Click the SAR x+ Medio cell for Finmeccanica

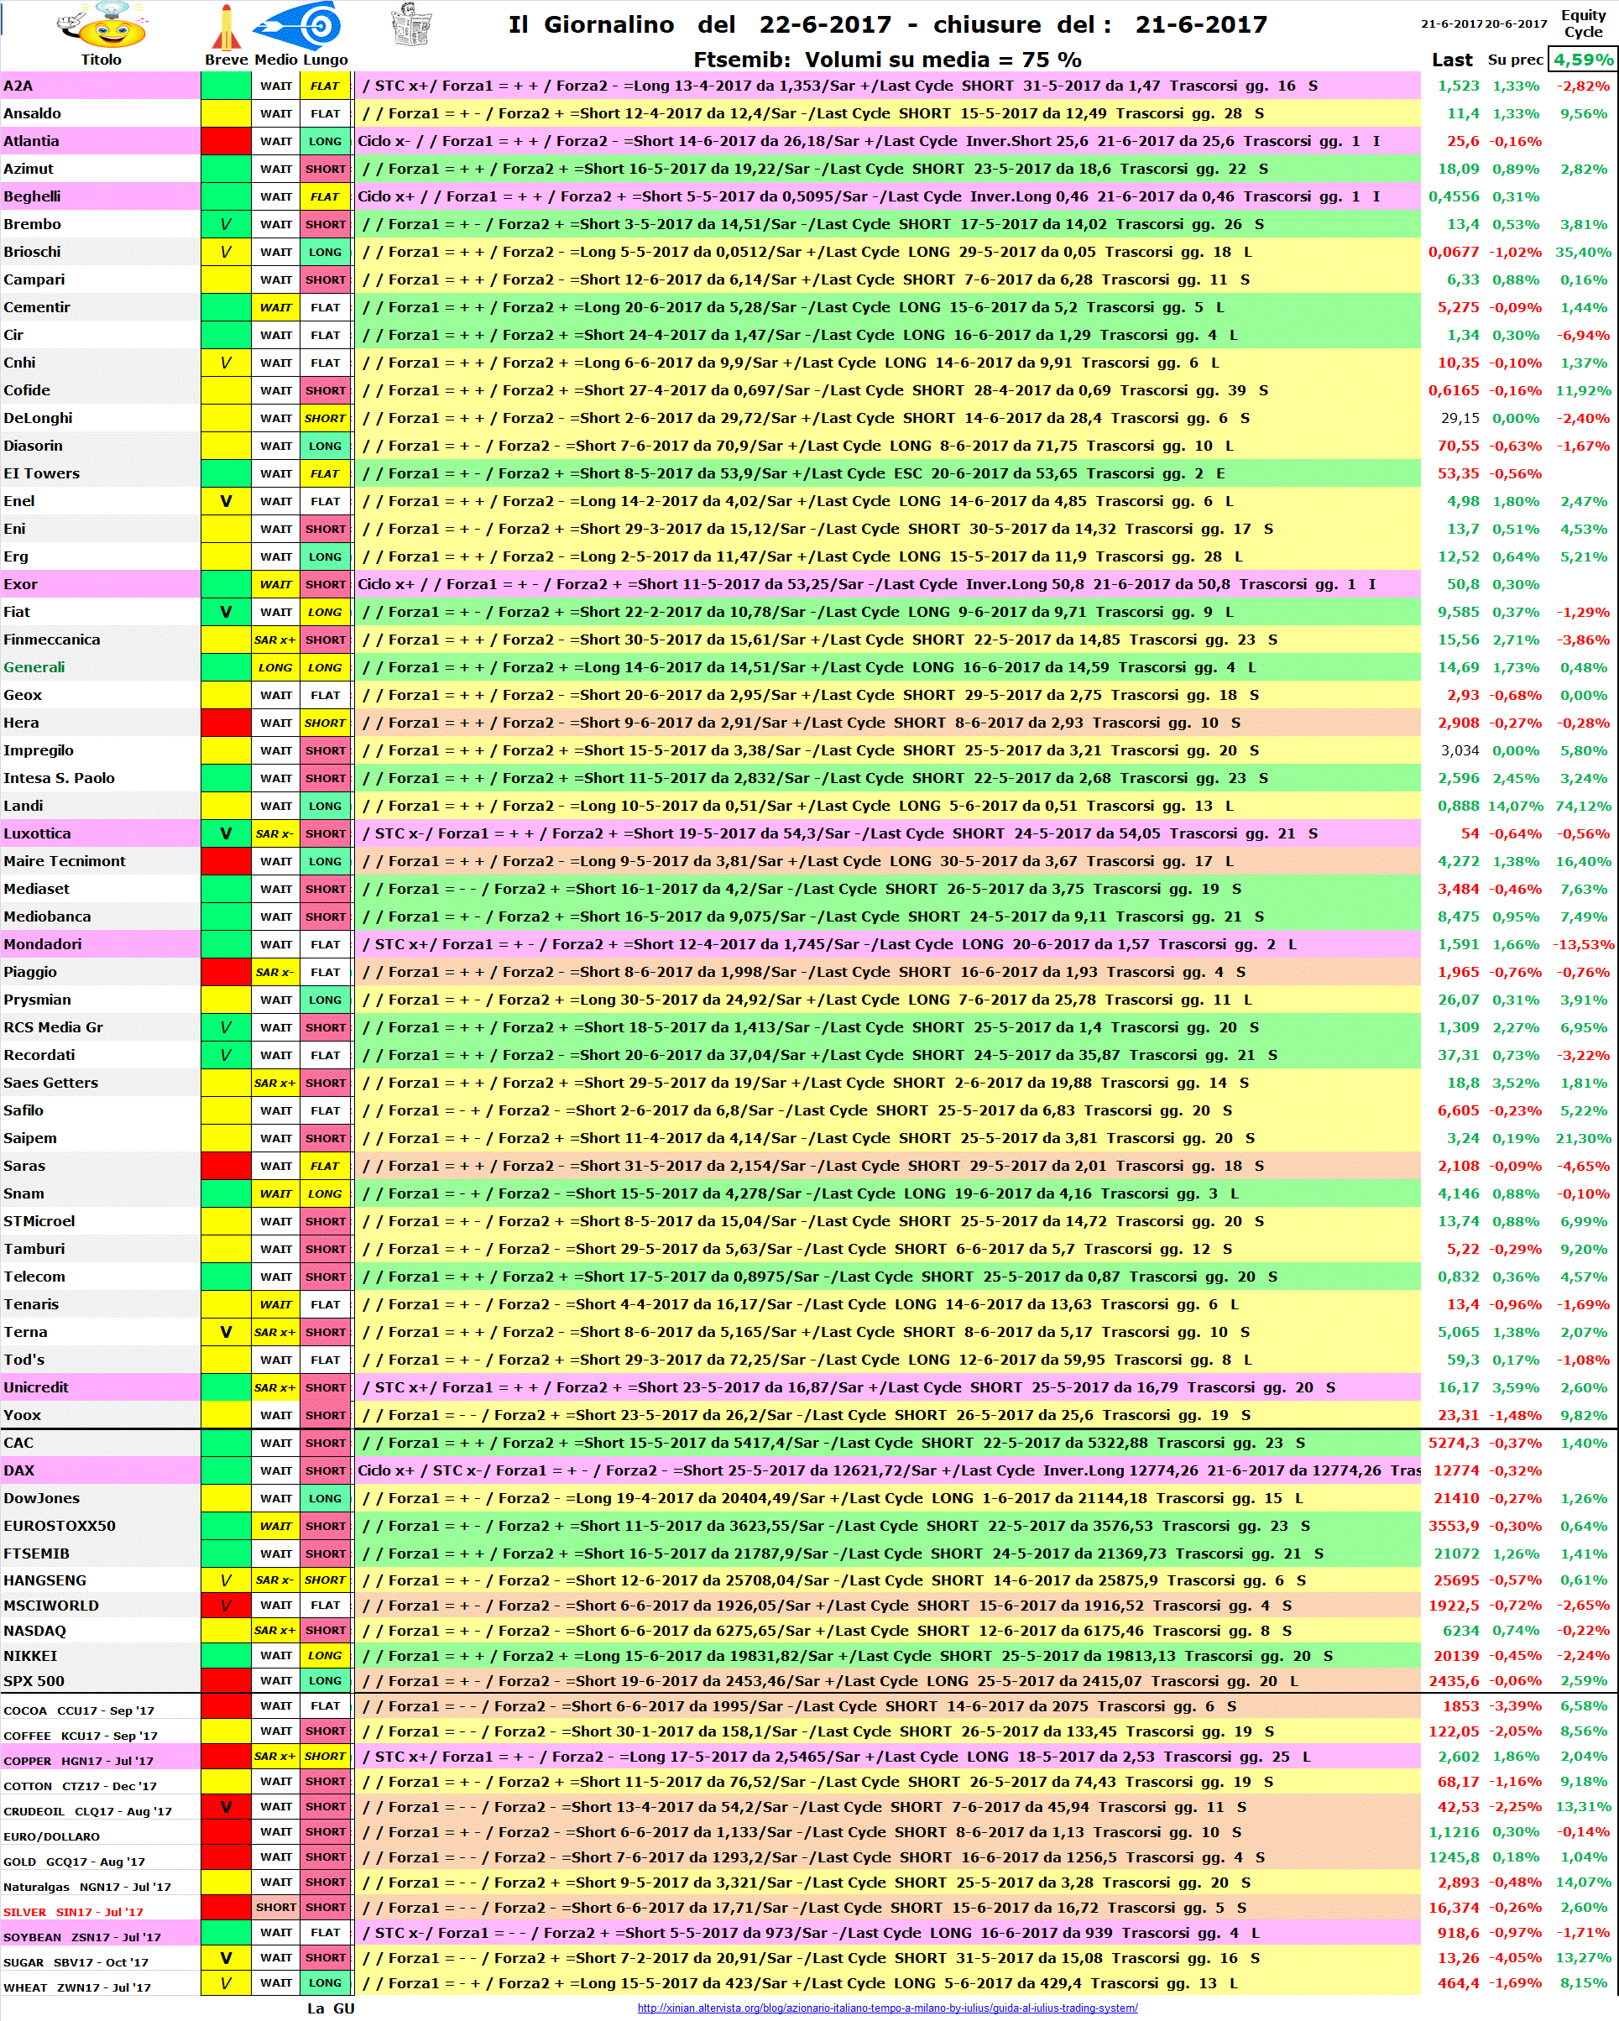[x=274, y=640]
